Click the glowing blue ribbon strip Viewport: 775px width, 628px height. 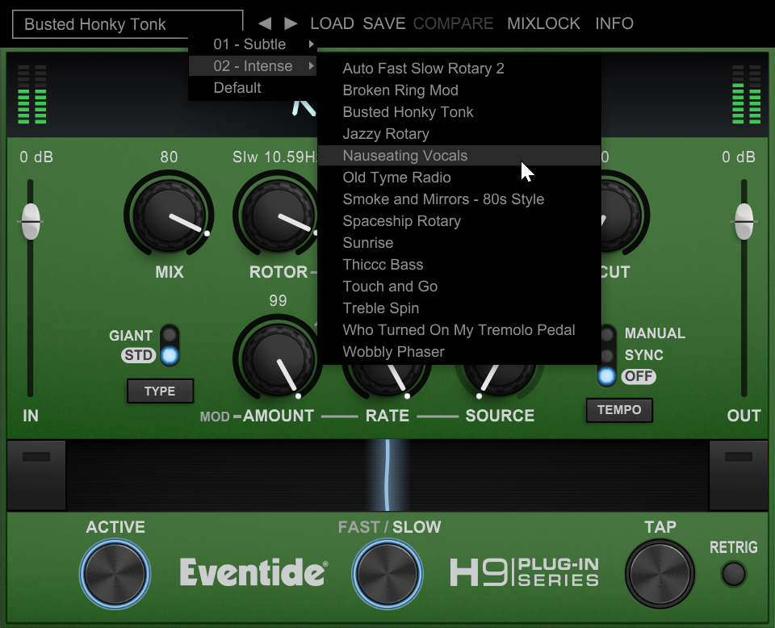387,475
